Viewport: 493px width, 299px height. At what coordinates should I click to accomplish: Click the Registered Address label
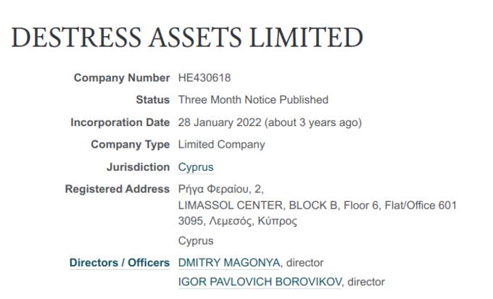(x=117, y=190)
